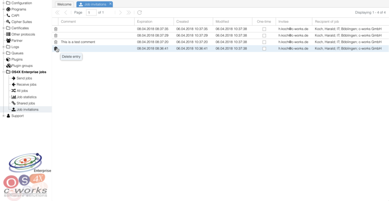This screenshot has height=201, width=389.
Task: Delete the second invitation row entry
Action: point(55,35)
